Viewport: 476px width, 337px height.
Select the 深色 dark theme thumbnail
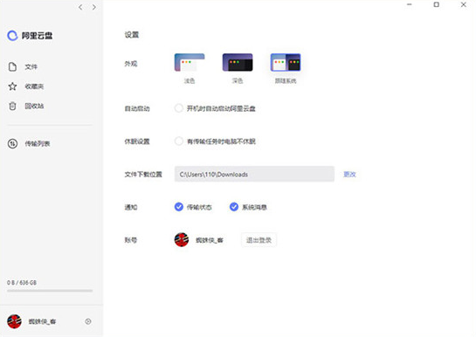pos(238,63)
